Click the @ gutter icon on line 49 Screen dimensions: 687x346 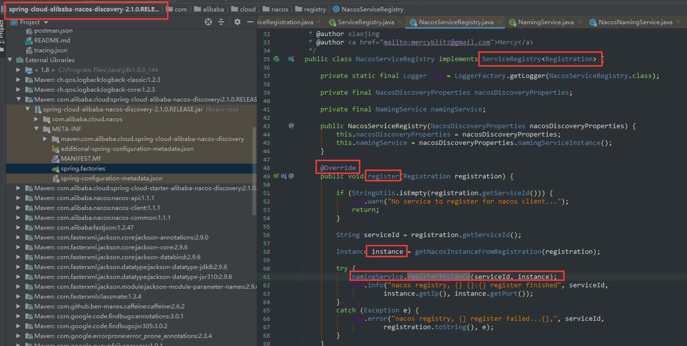(x=291, y=176)
